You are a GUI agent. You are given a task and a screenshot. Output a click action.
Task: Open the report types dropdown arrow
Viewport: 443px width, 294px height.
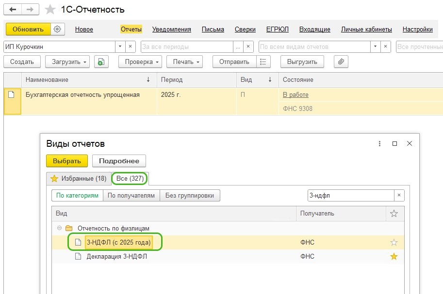pos(375,46)
